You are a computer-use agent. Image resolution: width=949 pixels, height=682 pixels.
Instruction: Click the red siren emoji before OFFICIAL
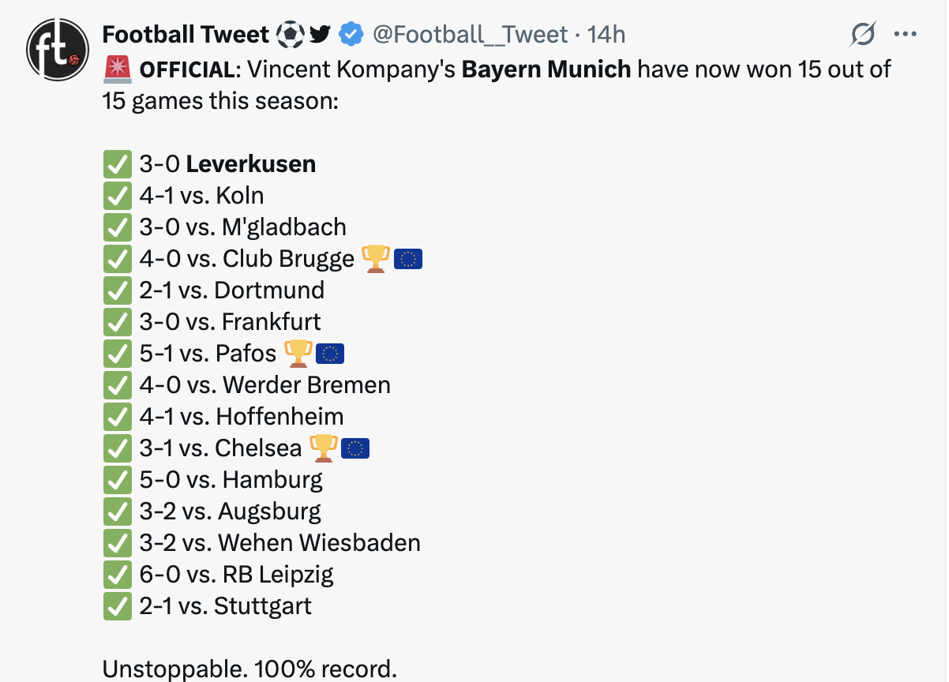[x=118, y=69]
